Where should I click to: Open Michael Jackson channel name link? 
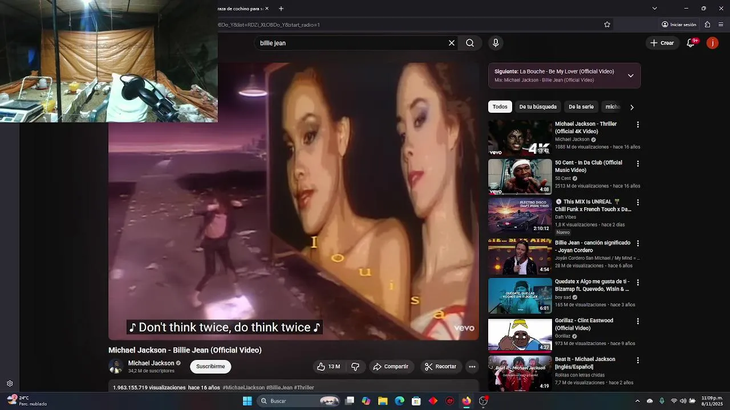(x=151, y=363)
